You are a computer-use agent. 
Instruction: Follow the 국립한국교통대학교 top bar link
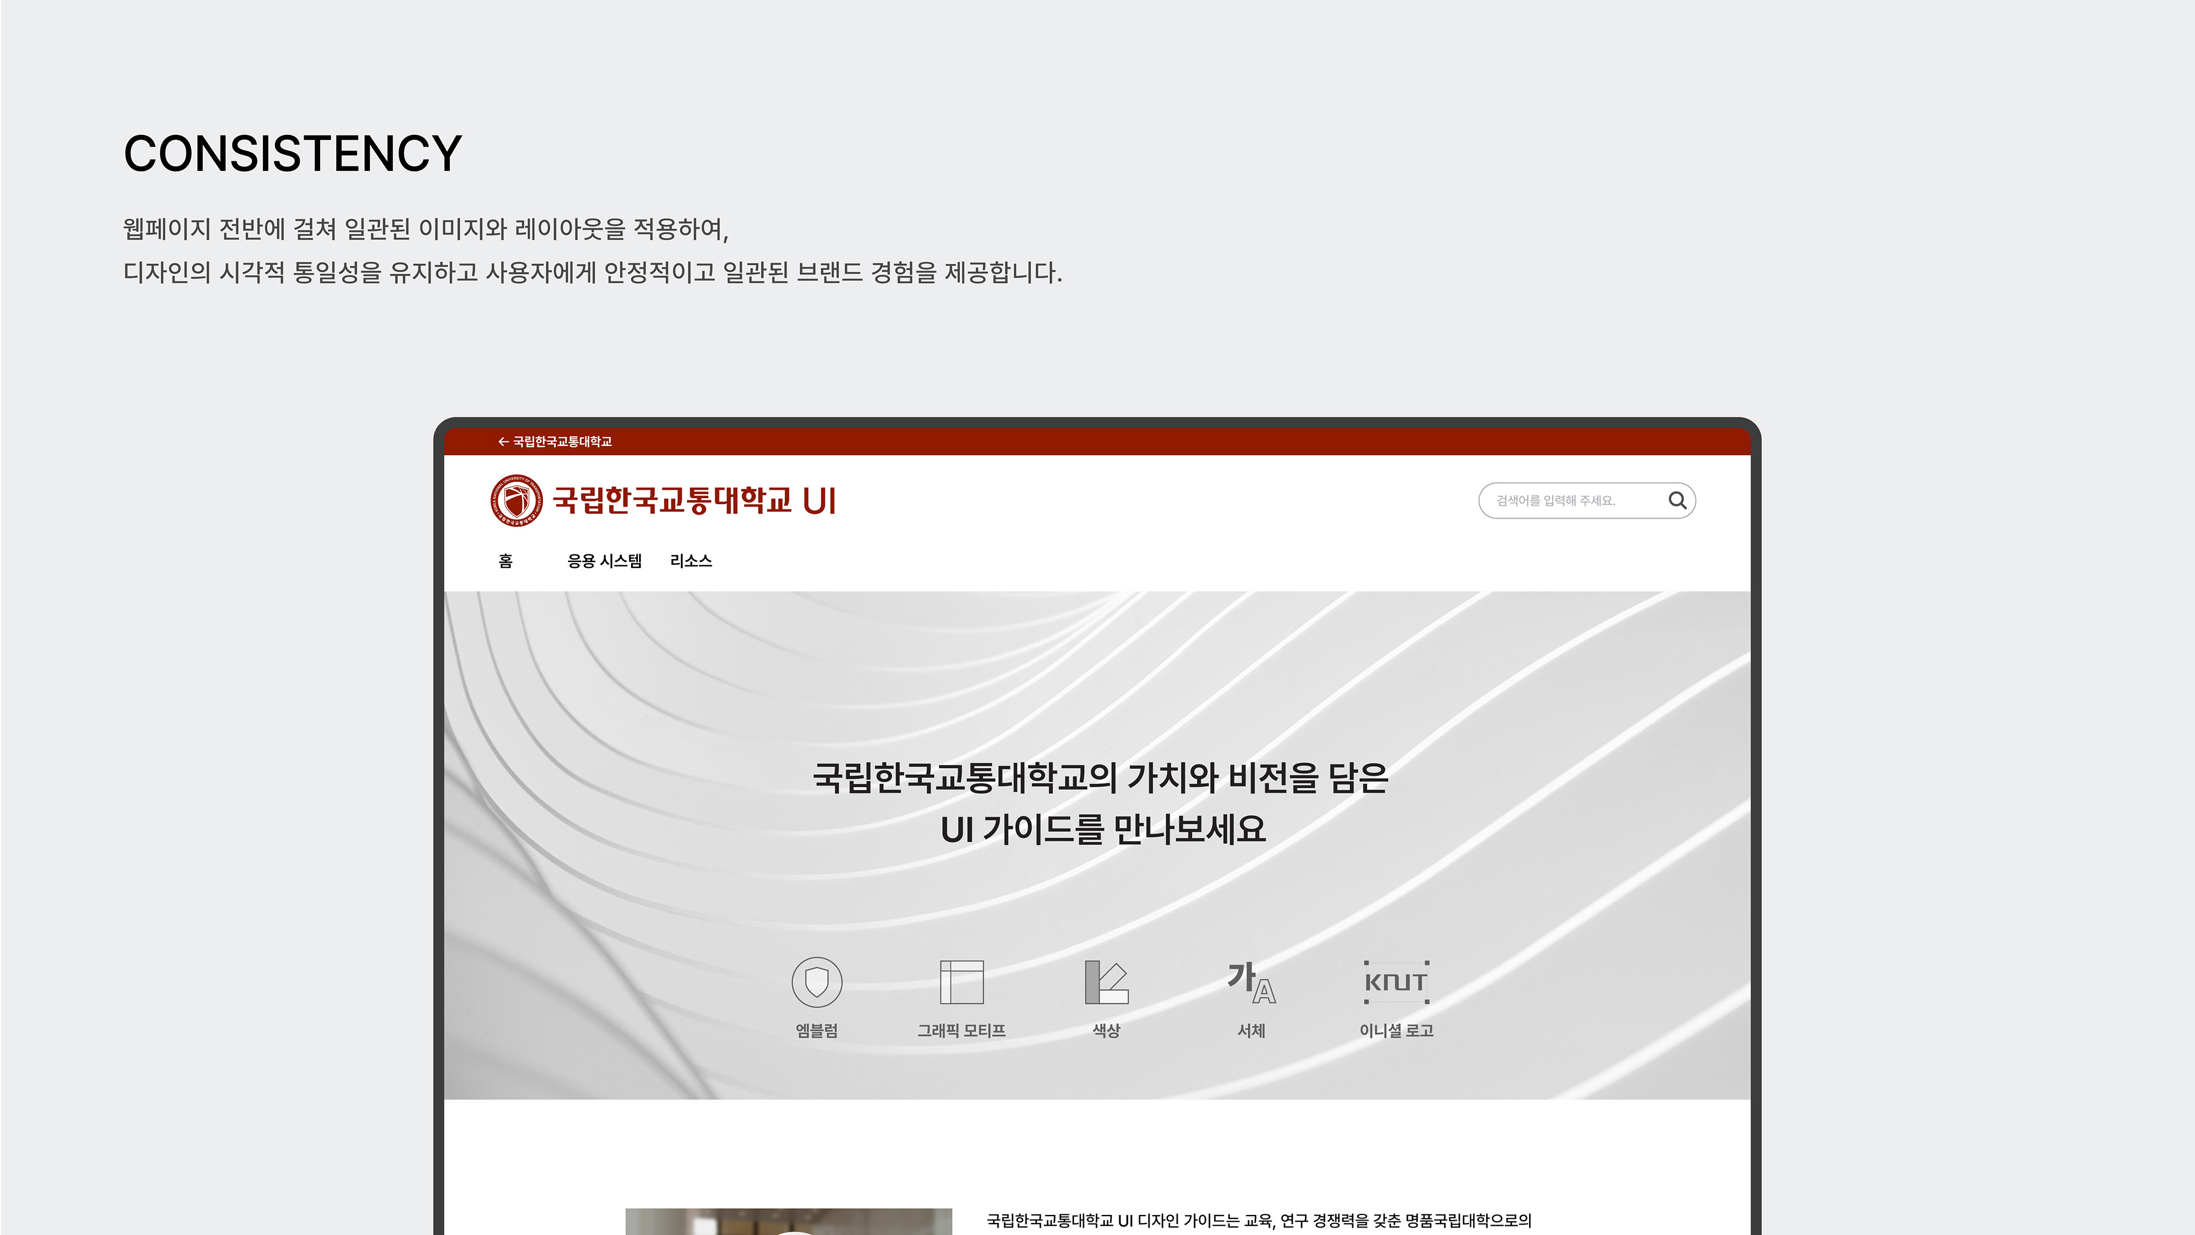point(562,441)
